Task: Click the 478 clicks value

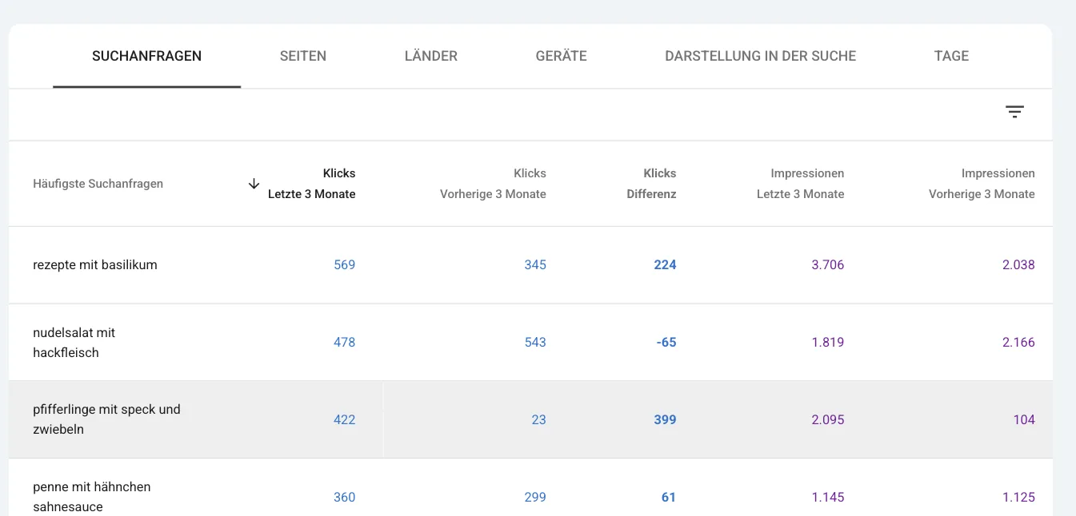Action: pyautogui.click(x=345, y=343)
